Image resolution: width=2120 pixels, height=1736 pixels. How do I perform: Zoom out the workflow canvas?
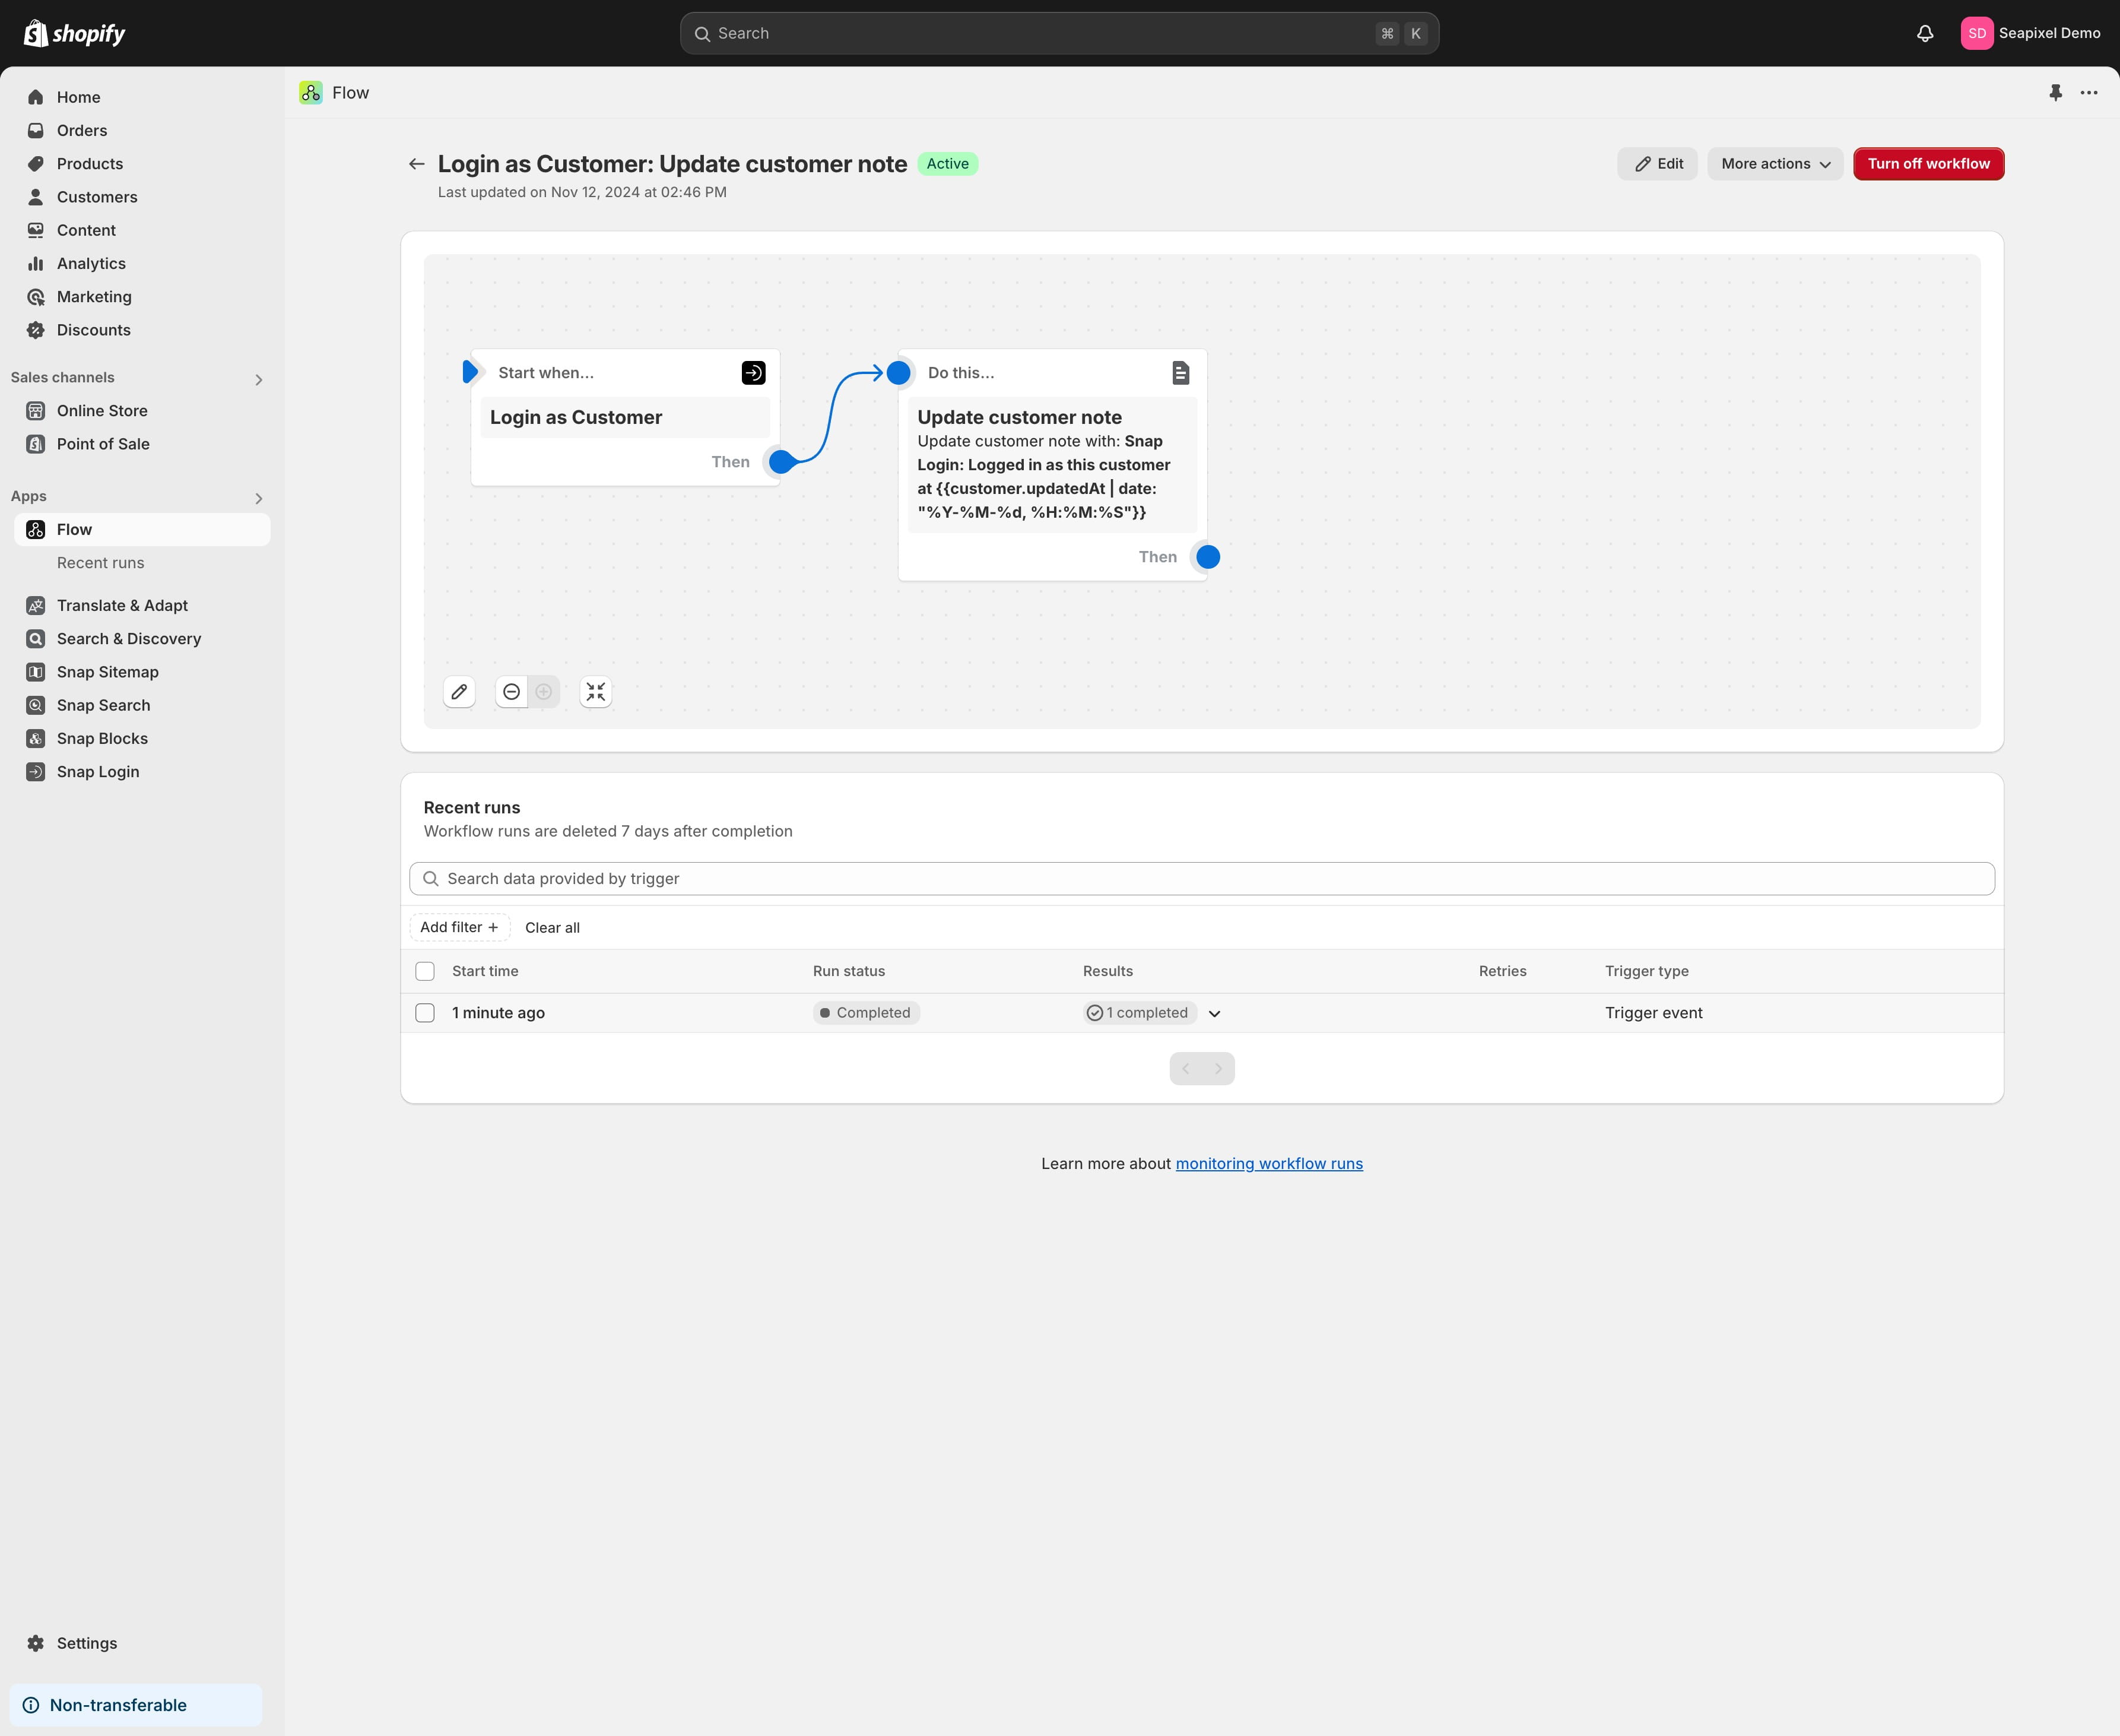(x=511, y=692)
